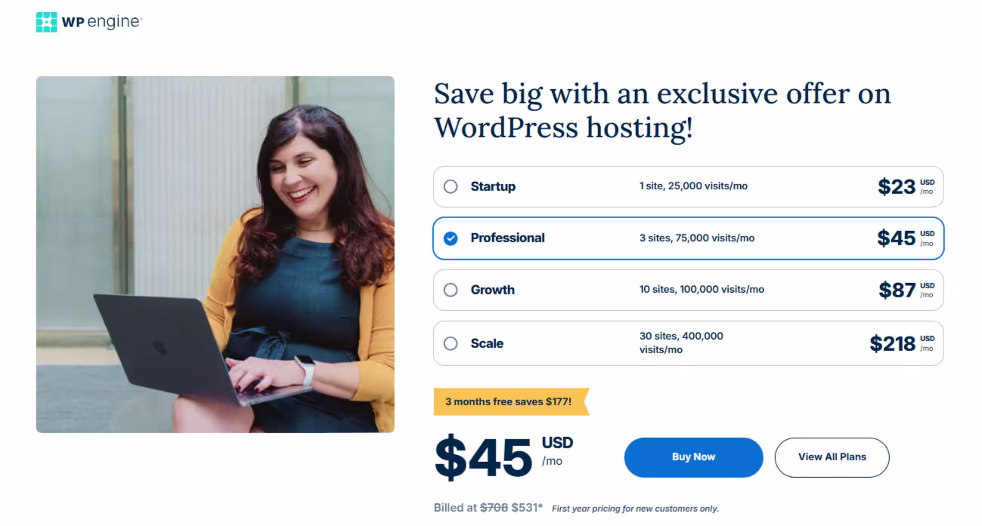
Task: Click the woman with laptop photo
Action: (x=215, y=254)
